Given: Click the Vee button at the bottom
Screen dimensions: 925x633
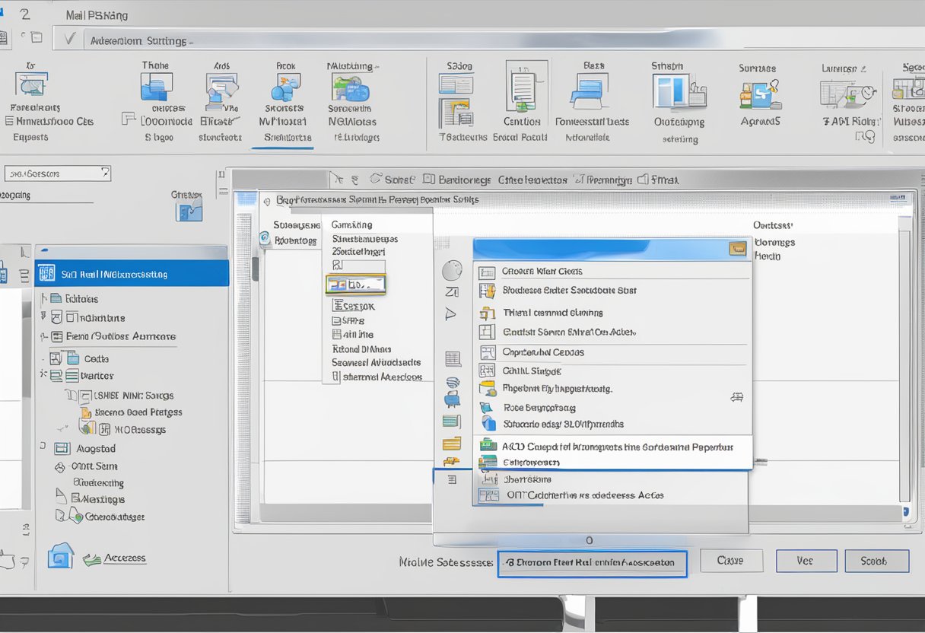Looking at the screenshot, I should [806, 561].
